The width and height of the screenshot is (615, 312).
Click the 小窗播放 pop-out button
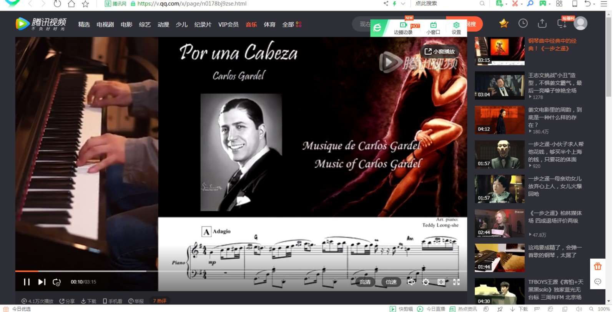click(439, 51)
